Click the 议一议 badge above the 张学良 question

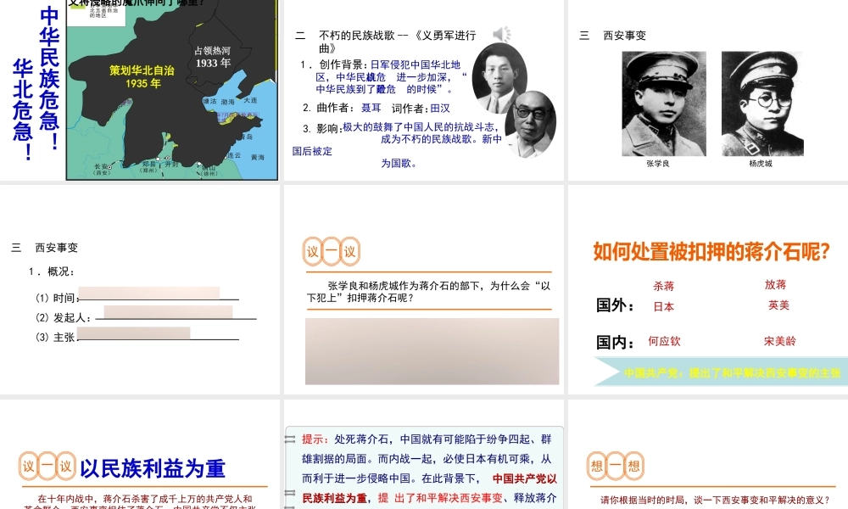[331, 251]
